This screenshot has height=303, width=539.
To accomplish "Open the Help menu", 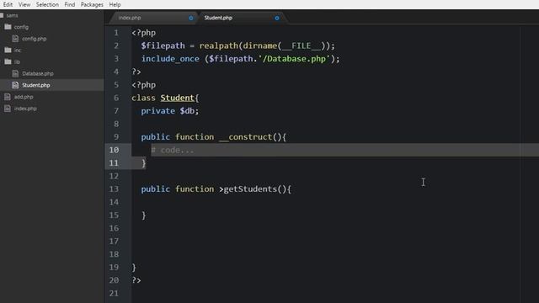I will [x=115, y=4].
